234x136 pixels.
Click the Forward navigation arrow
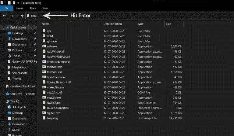click(12, 16)
